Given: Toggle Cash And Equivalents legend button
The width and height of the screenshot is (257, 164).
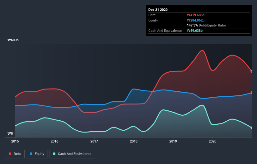Looking at the screenshot, I should (x=72, y=154).
